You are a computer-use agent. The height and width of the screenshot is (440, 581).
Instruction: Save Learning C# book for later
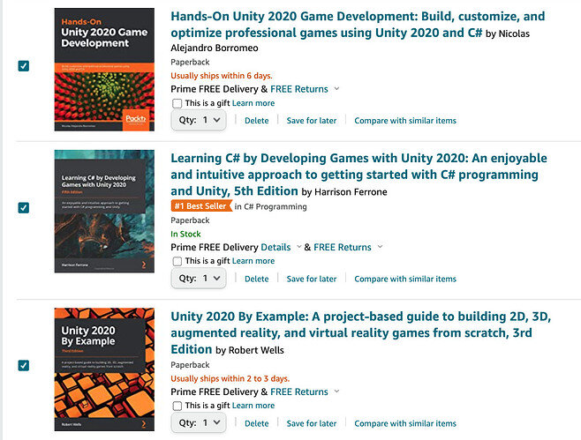[312, 279]
